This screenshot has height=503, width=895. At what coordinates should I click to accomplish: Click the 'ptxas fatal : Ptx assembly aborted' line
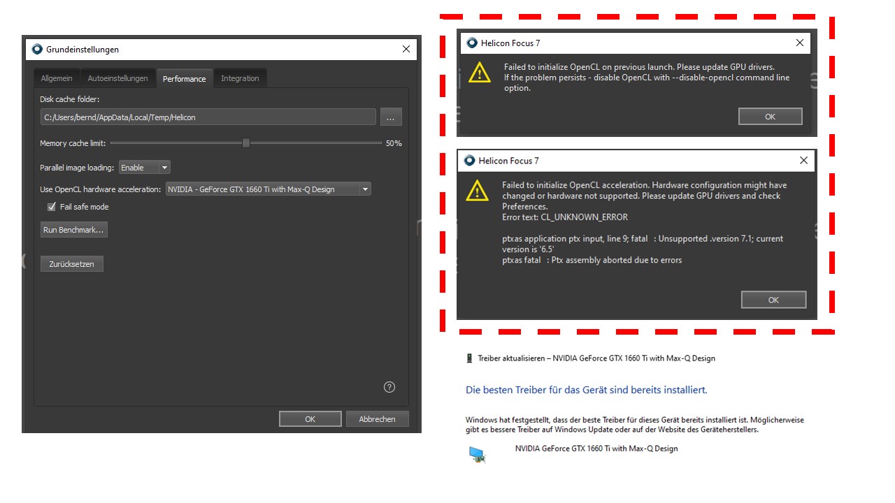point(592,260)
